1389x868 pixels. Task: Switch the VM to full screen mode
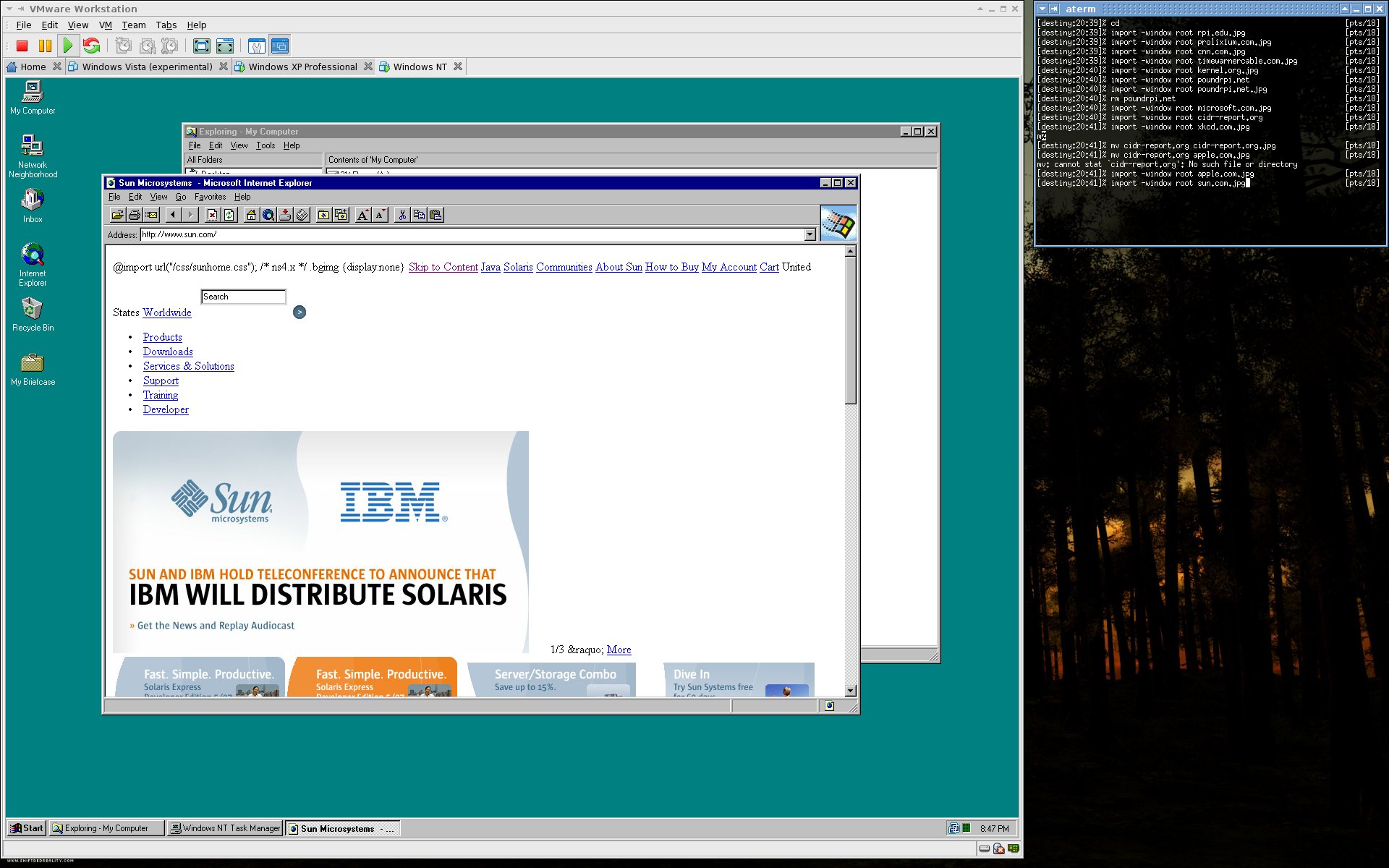pos(202,46)
